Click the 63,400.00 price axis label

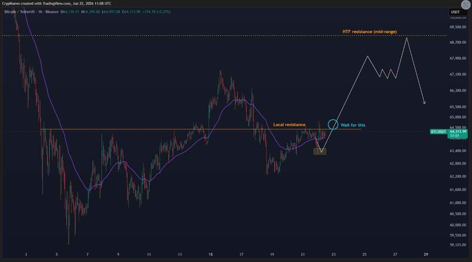[458, 151]
